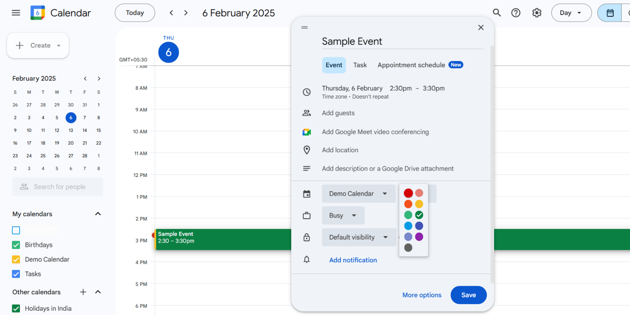Click Add description or Google Drive attachment
Screen dimensions: 630x315
[388, 169]
